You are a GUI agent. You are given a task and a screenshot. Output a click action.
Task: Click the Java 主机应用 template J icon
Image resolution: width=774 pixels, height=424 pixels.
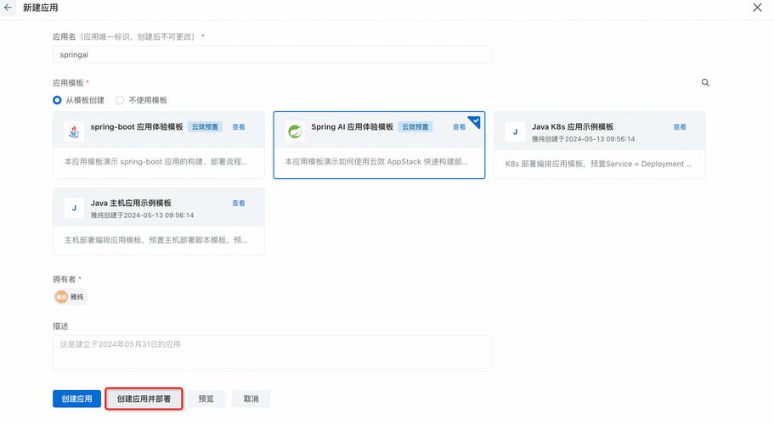click(x=74, y=208)
